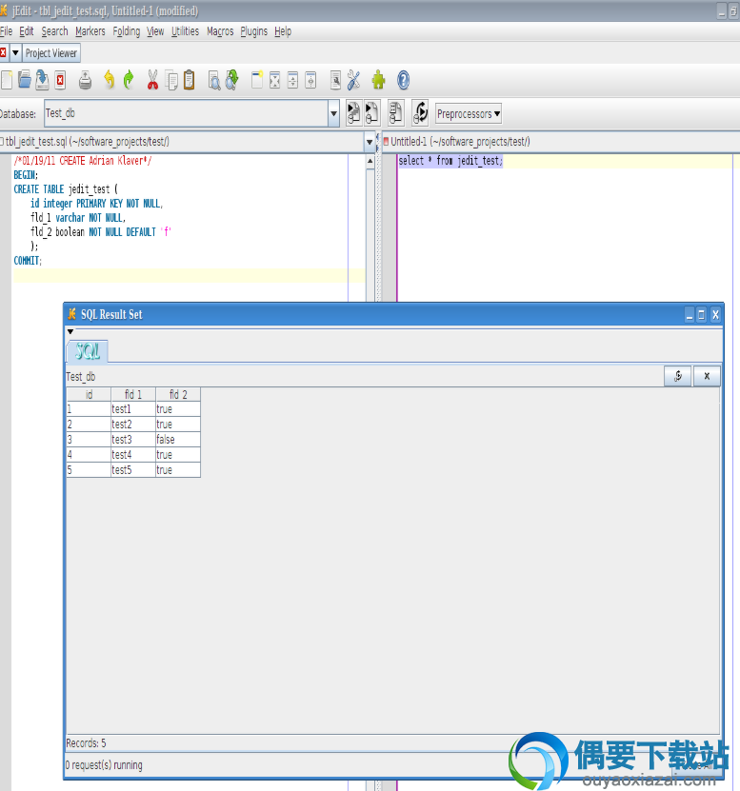The width and height of the screenshot is (740, 791).
Task: Split view horizontally icon
Action: 292,80
